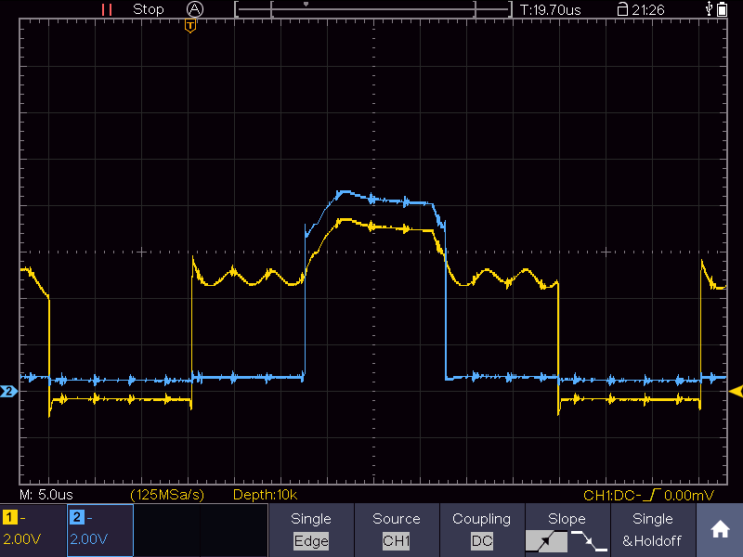743x557 pixels.
Task: Click the yellow trigger level arrow
Action: pos(736,391)
